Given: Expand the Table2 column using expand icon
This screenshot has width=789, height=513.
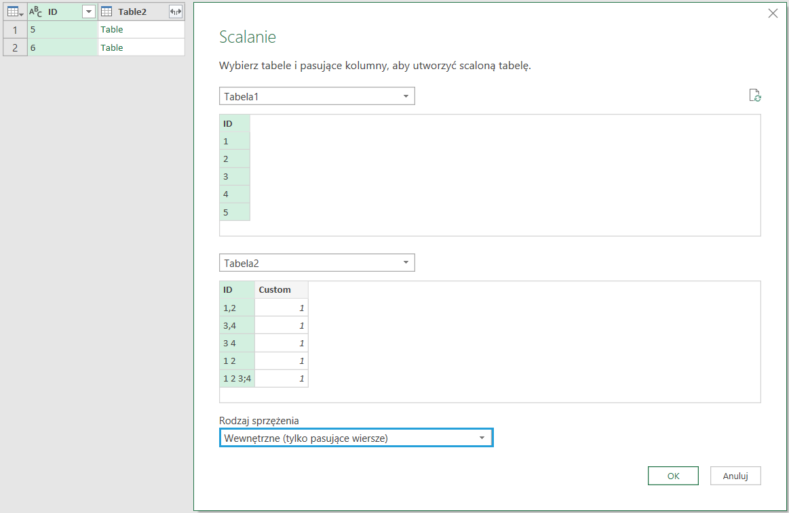Looking at the screenshot, I should 176,12.
